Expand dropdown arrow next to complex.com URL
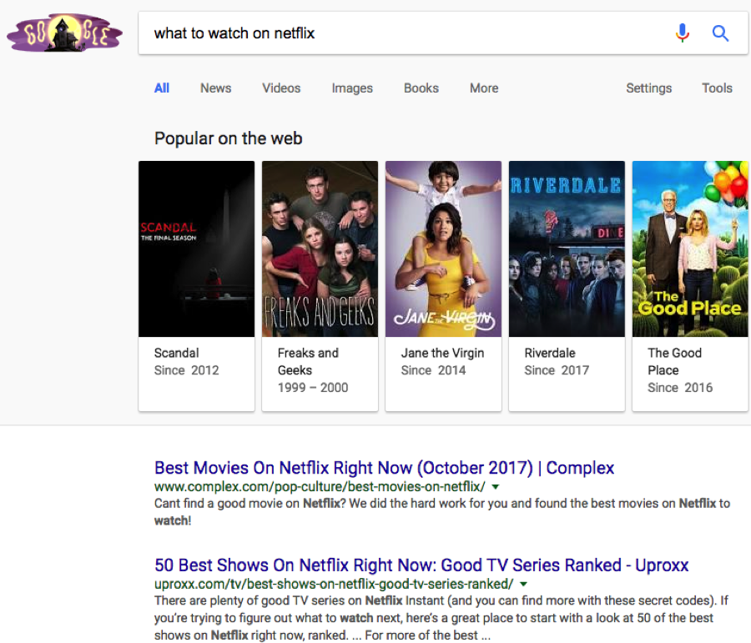Screen dimensions: 751x643 [x=496, y=487]
